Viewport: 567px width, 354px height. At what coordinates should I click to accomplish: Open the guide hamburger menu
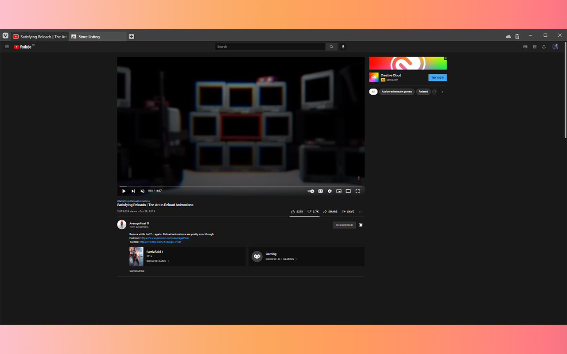(x=7, y=46)
